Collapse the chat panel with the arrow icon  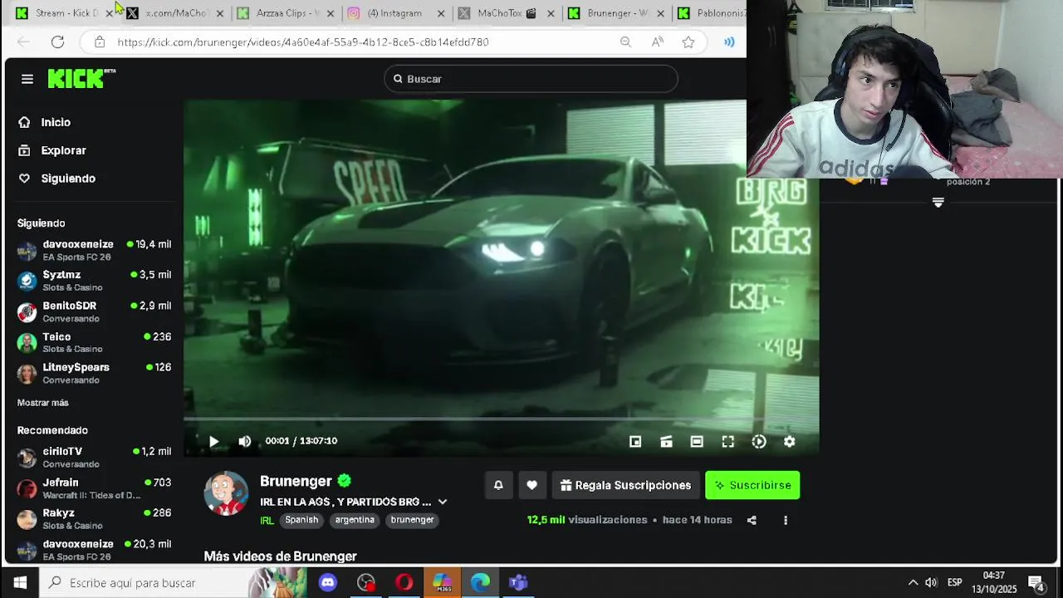pyautogui.click(x=938, y=203)
